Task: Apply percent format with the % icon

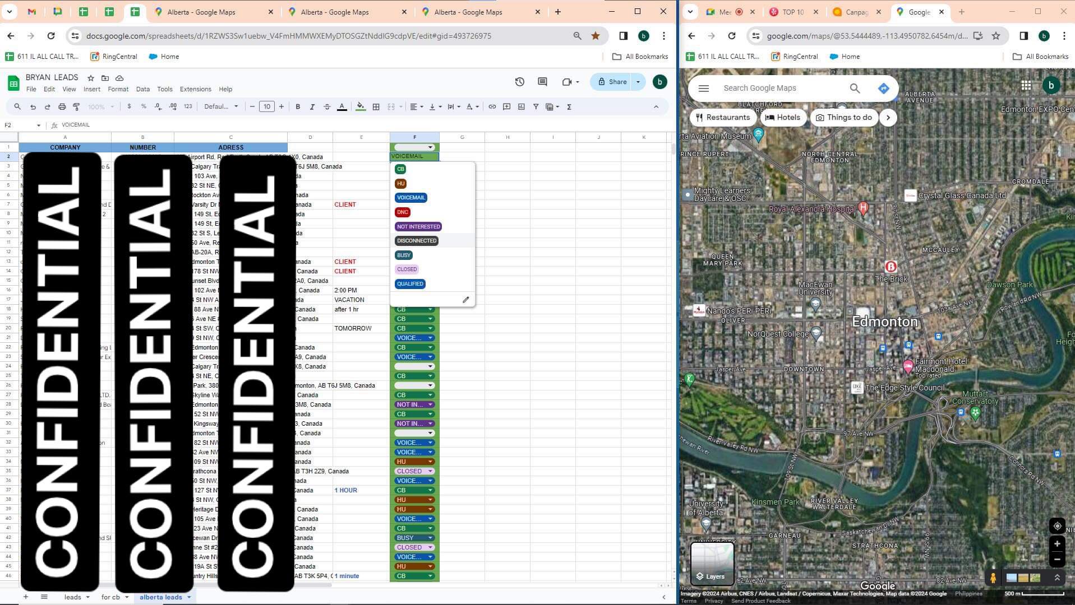Action: pyautogui.click(x=144, y=106)
